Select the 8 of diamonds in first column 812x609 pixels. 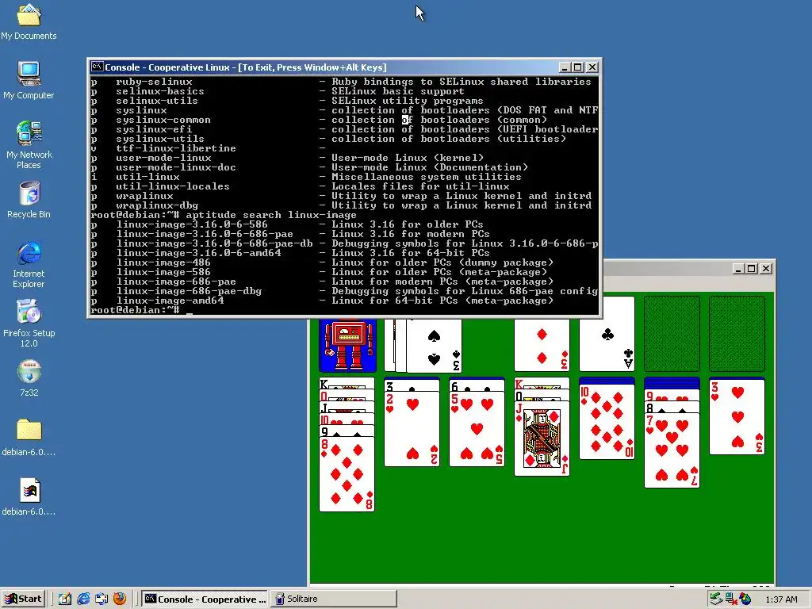347,474
